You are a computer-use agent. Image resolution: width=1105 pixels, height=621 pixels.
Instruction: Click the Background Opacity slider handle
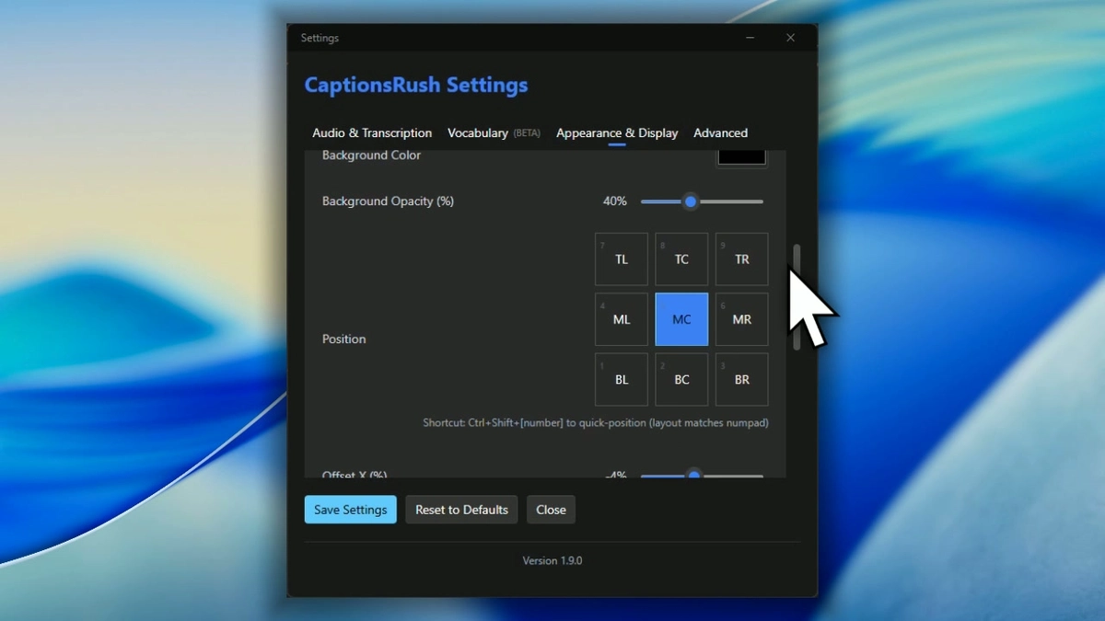(691, 201)
